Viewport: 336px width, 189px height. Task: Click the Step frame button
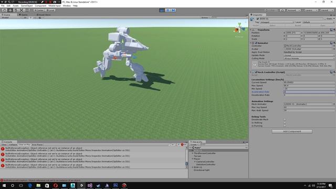pos(173,10)
